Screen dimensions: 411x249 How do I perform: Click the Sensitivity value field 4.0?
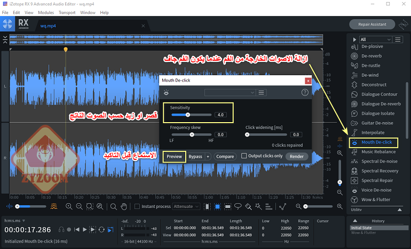tap(220, 115)
